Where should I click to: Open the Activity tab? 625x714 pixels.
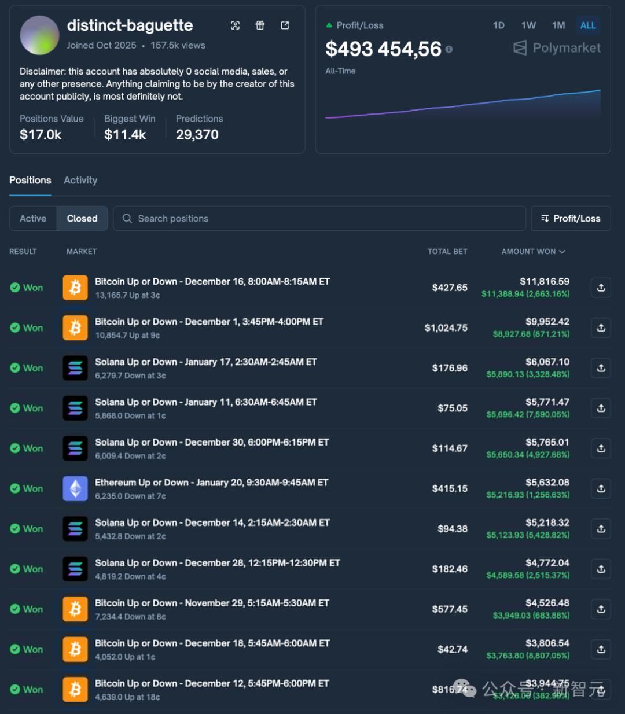tap(80, 181)
